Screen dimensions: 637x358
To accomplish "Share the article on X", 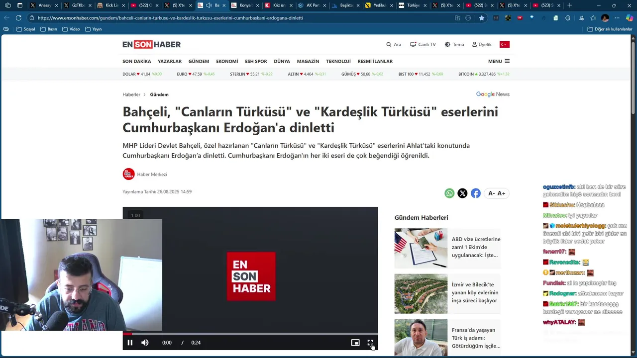I will click(x=462, y=193).
